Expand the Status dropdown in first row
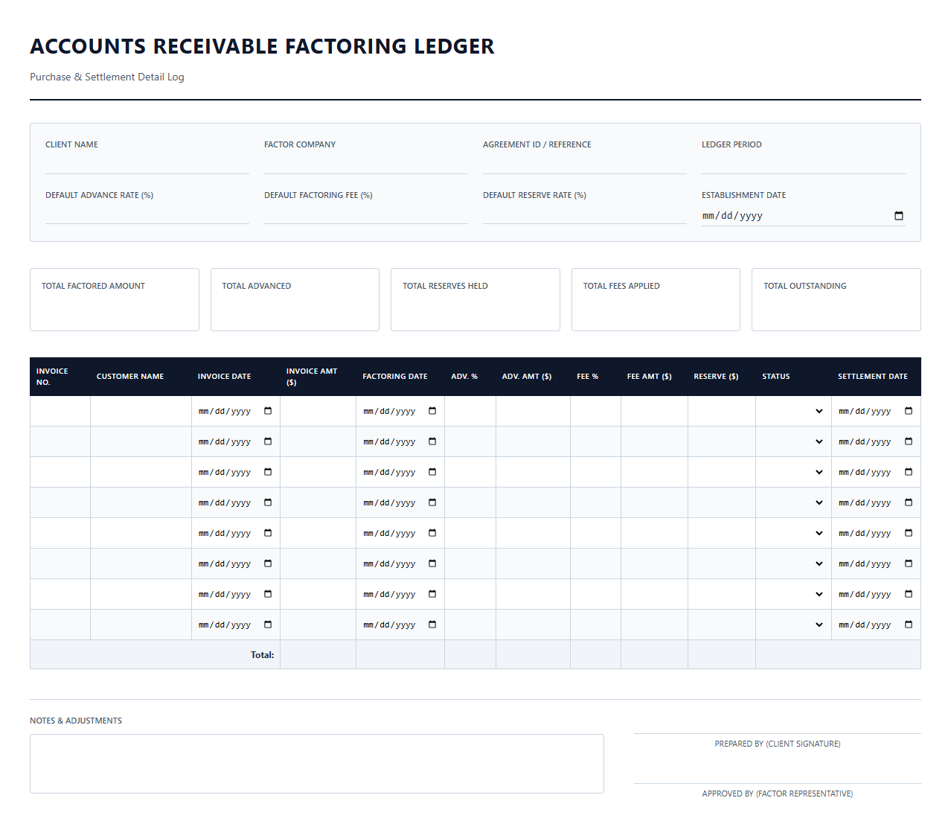Image resolution: width=951 pixels, height=830 pixels. coord(793,411)
